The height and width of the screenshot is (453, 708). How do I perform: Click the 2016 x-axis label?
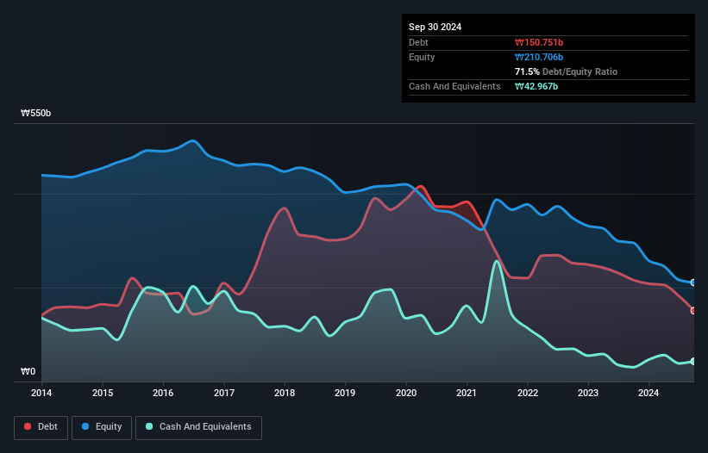click(163, 393)
